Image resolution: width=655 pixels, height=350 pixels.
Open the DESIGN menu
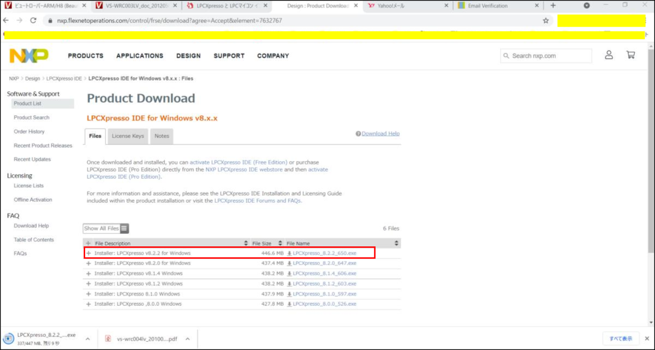(188, 56)
